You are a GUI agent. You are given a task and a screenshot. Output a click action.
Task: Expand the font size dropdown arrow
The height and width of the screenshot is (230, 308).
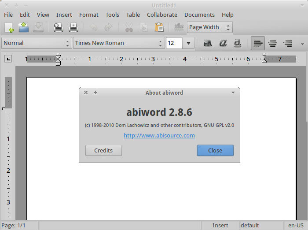tap(188, 43)
